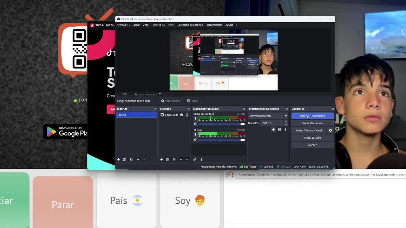Open Archivo (F) menu
This screenshot has height=228, width=406.
point(123,25)
